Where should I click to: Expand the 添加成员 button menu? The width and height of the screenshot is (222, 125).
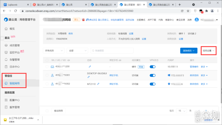point(189,50)
